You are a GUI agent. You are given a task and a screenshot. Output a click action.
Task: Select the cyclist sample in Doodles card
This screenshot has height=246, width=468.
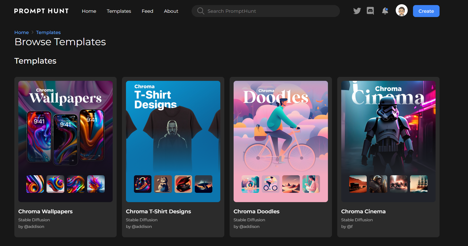[271, 184]
